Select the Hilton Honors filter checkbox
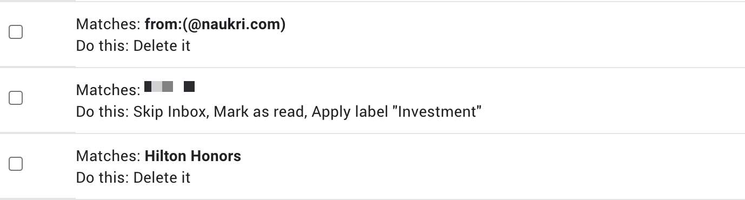This screenshot has height=200, width=745. coord(16,164)
